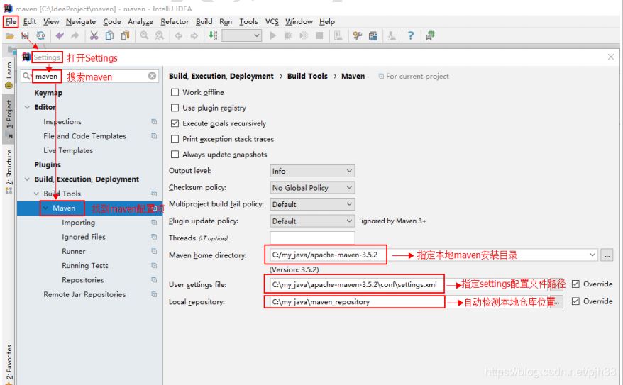Click the Undo arrow icon
This screenshot has width=623, height=385.
(60, 35)
